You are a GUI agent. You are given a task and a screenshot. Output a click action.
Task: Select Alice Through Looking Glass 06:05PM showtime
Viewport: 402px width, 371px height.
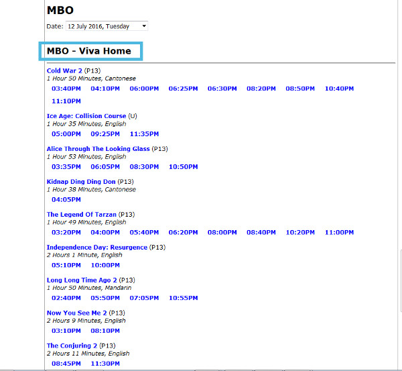[x=105, y=167]
